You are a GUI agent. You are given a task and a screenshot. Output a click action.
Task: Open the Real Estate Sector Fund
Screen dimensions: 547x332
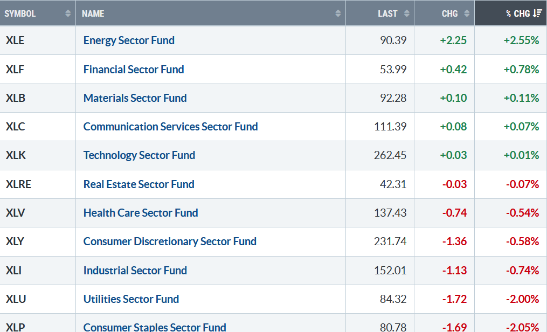139,184
